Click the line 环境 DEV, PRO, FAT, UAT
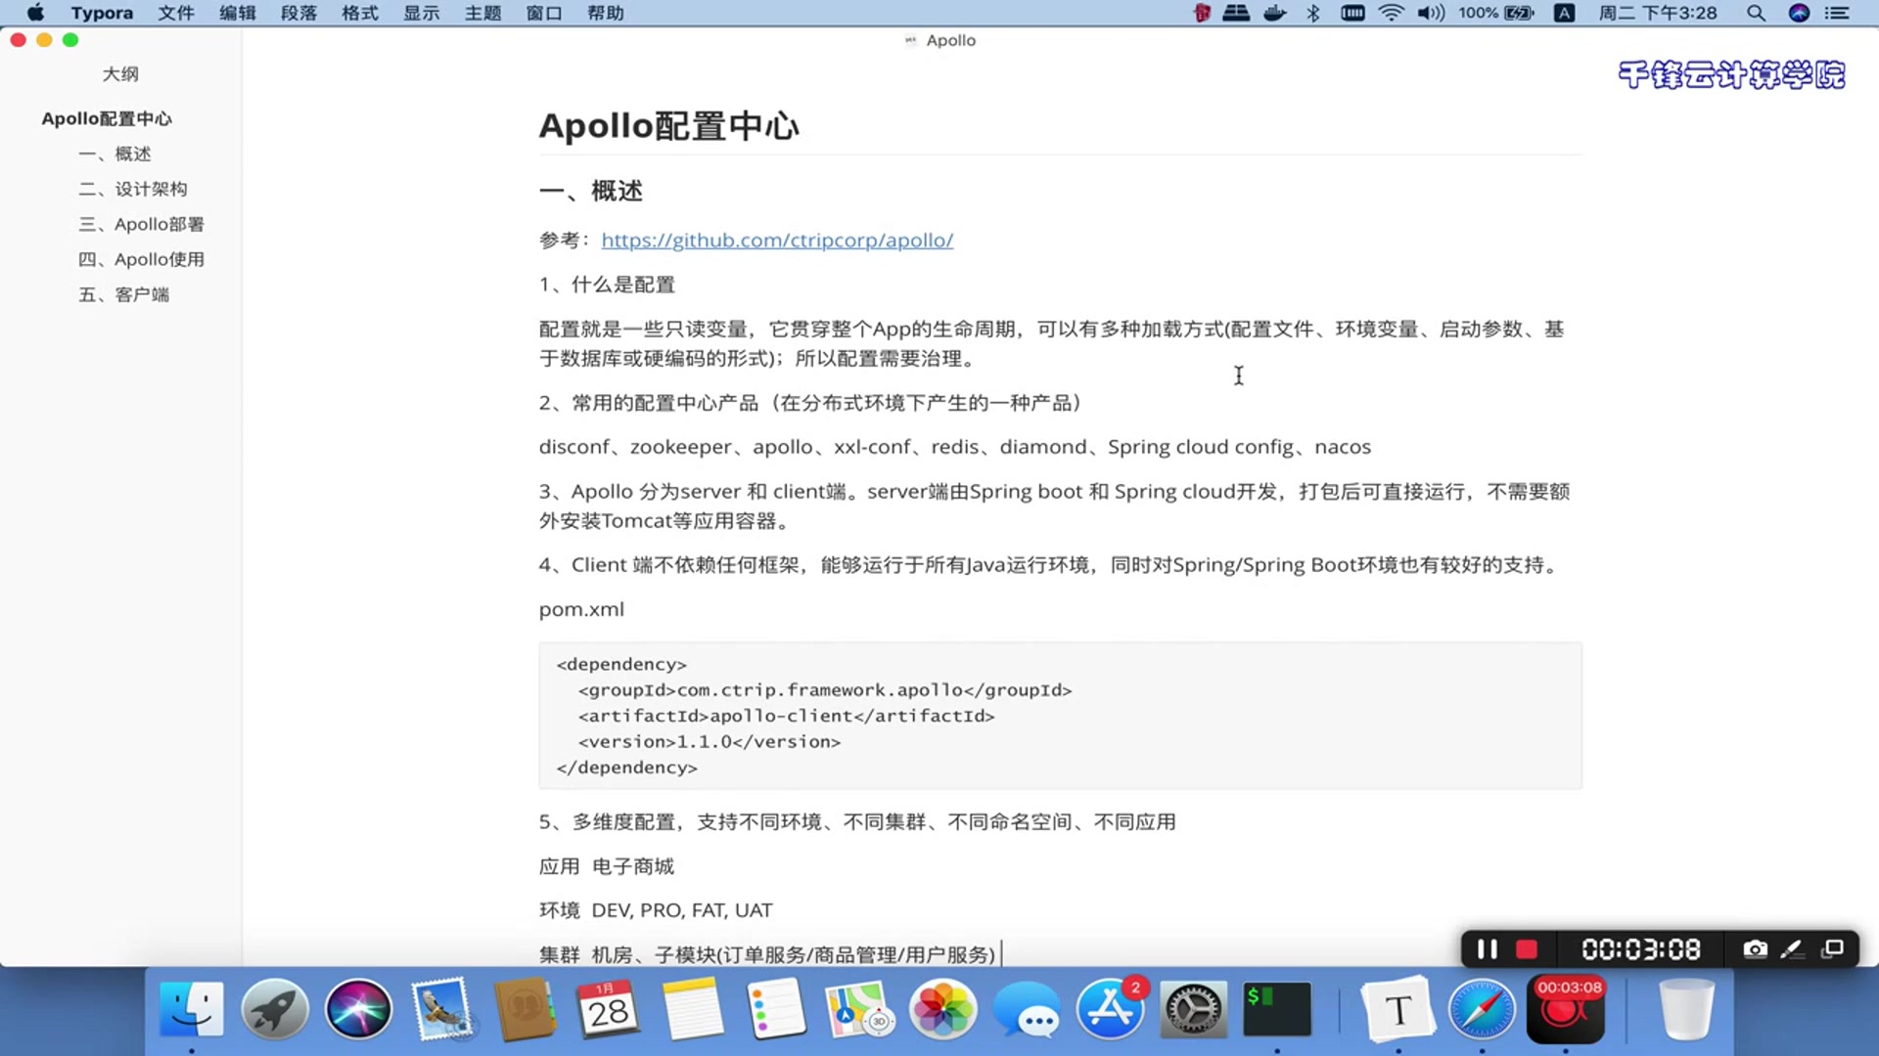Screen dimensions: 1879x1056 656,910
